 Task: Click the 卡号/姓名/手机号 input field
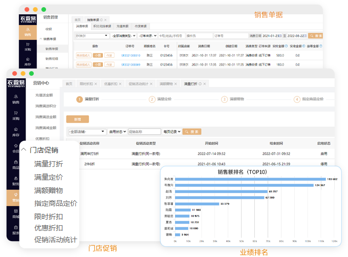pyautogui.click(x=171, y=36)
